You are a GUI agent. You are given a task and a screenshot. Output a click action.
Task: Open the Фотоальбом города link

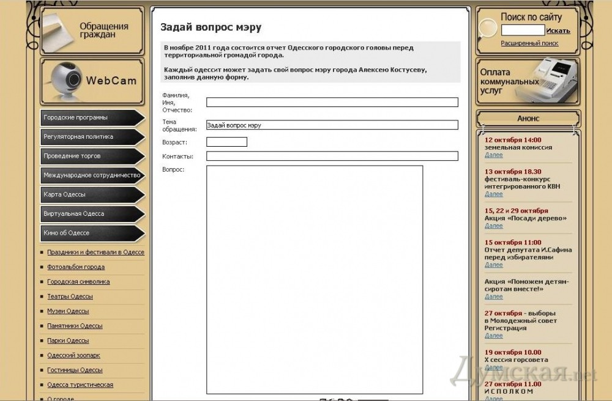tap(76, 267)
